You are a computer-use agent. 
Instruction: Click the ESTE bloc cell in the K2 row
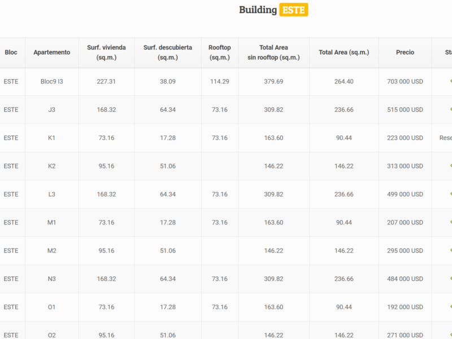coord(11,166)
